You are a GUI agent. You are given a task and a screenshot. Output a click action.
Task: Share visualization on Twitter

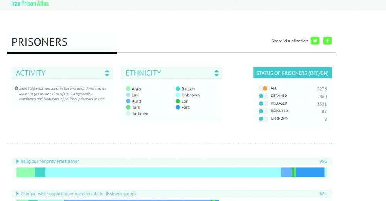click(x=315, y=41)
